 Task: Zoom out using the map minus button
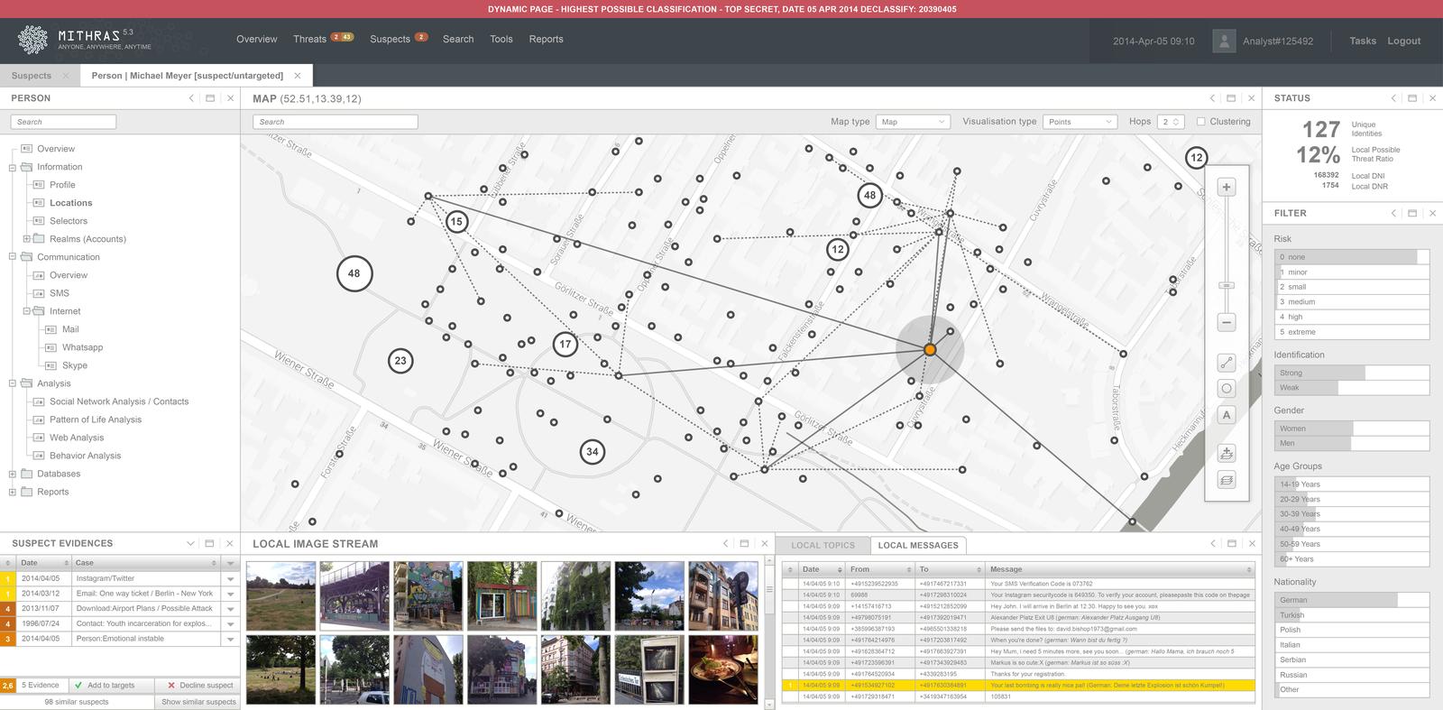[1227, 322]
